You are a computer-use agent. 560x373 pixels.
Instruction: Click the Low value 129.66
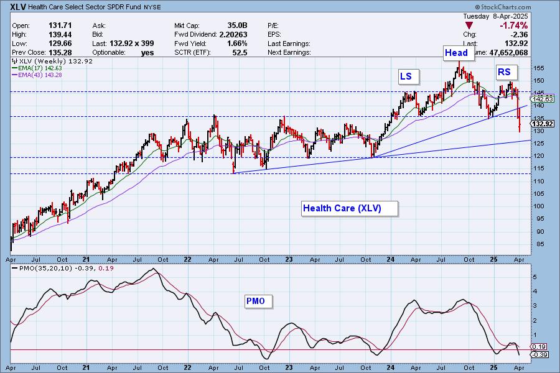click(60, 44)
